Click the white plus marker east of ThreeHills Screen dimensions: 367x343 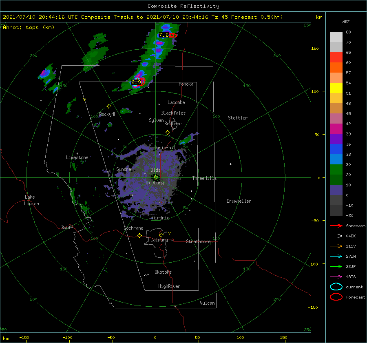230,164
